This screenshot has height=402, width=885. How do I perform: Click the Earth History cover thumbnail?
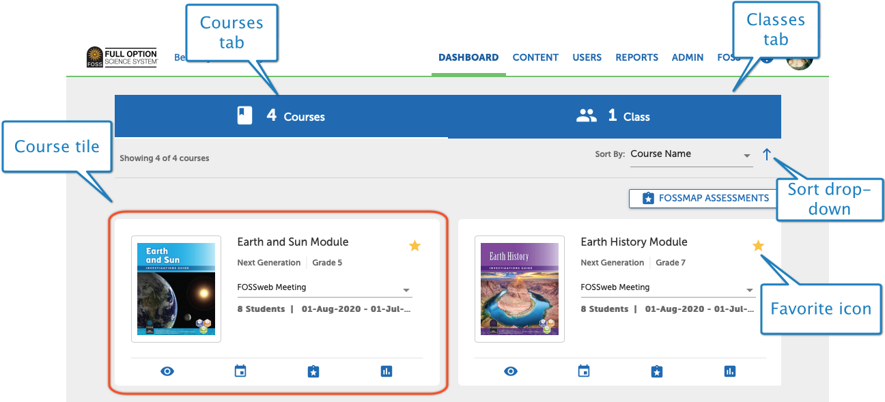tap(519, 288)
